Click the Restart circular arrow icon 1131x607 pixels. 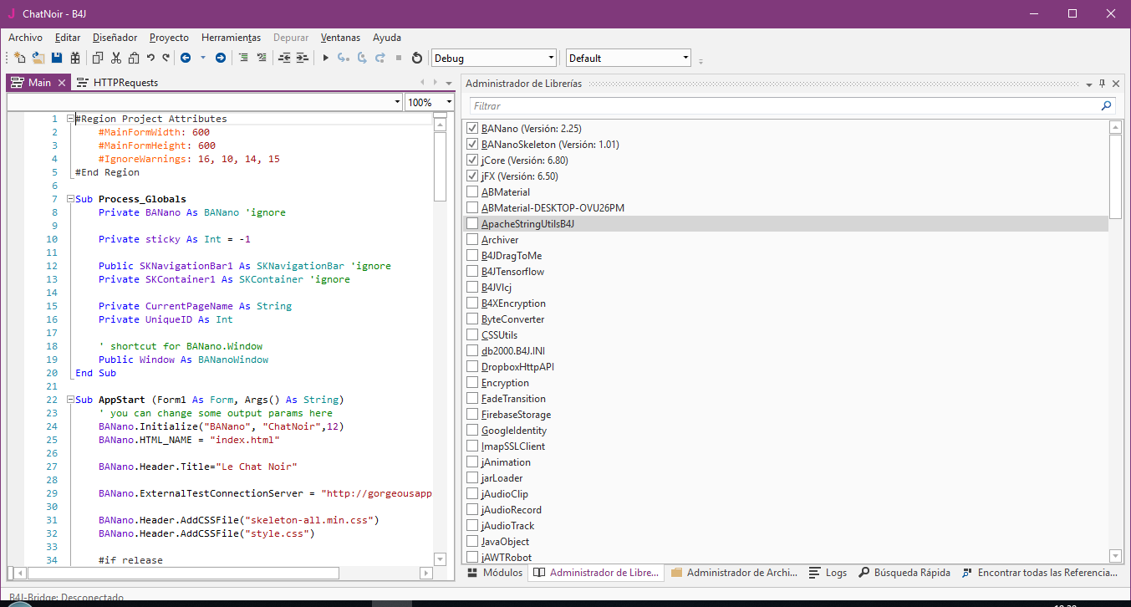click(416, 58)
